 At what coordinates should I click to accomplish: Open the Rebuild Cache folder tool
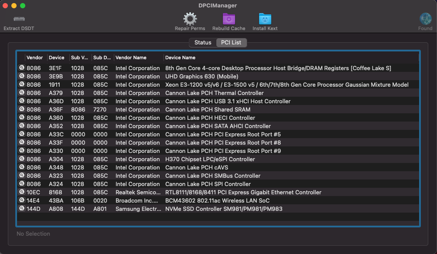(x=229, y=19)
